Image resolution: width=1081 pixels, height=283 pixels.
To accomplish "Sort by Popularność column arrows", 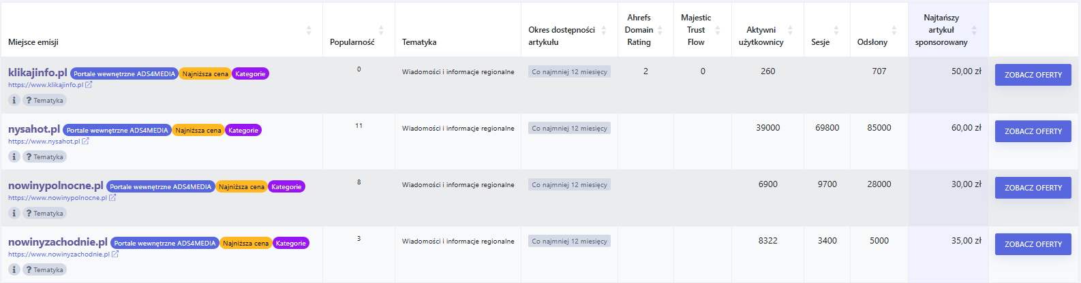I will (x=381, y=30).
